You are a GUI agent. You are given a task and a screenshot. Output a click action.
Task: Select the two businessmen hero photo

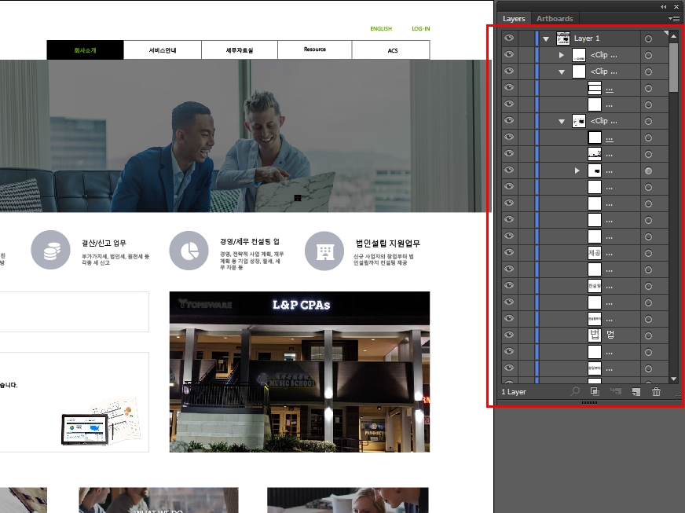click(x=246, y=136)
